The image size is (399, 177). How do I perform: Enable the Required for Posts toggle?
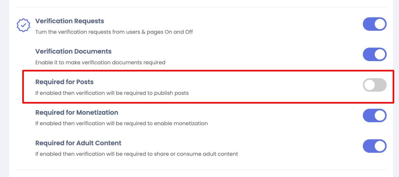click(374, 85)
